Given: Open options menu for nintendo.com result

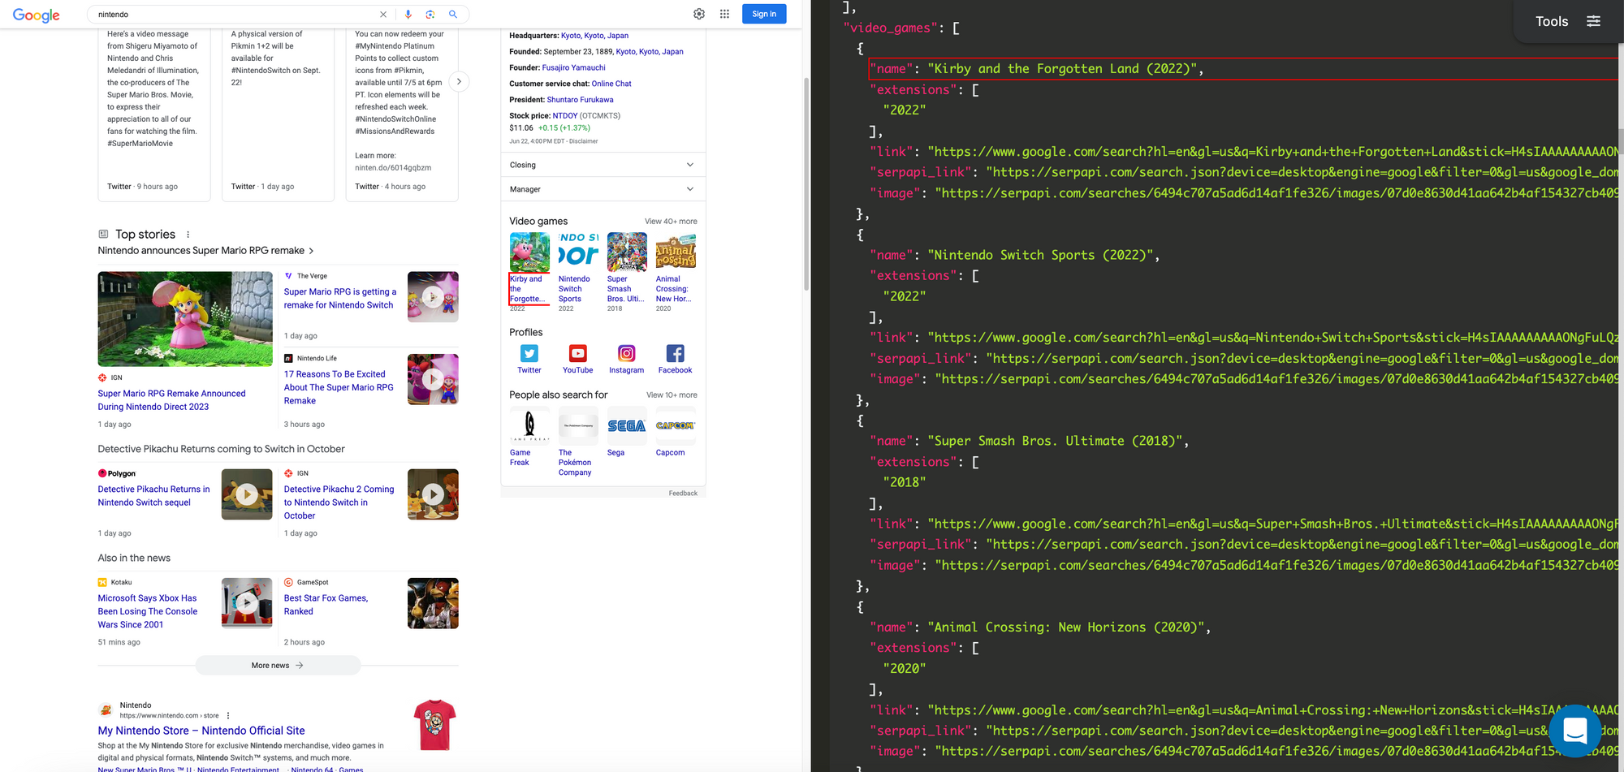Looking at the screenshot, I should tap(228, 716).
